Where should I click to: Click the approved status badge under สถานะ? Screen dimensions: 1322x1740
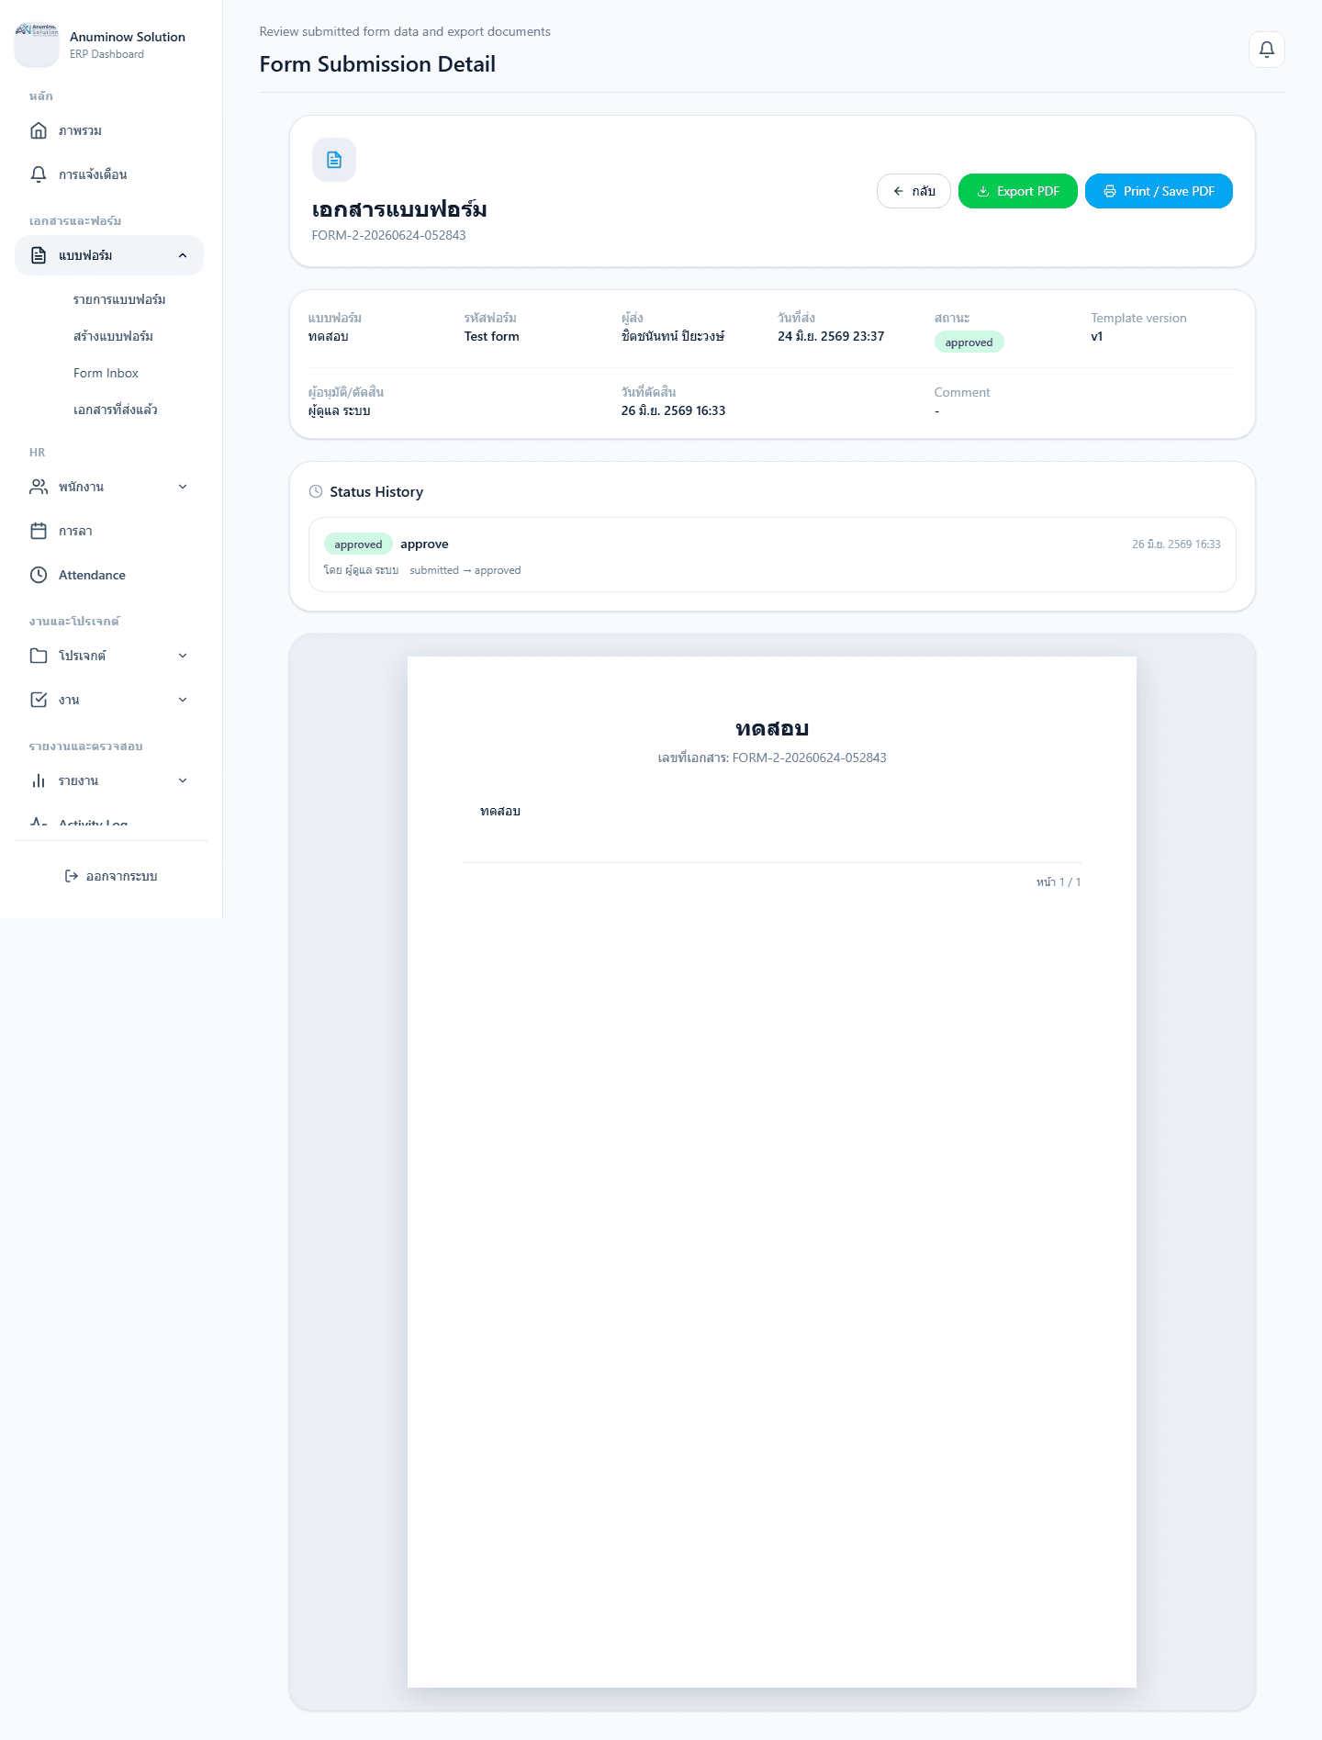(x=969, y=342)
